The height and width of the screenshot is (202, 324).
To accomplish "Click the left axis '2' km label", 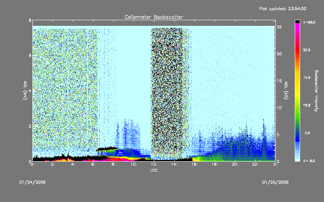I will tap(30, 126).
